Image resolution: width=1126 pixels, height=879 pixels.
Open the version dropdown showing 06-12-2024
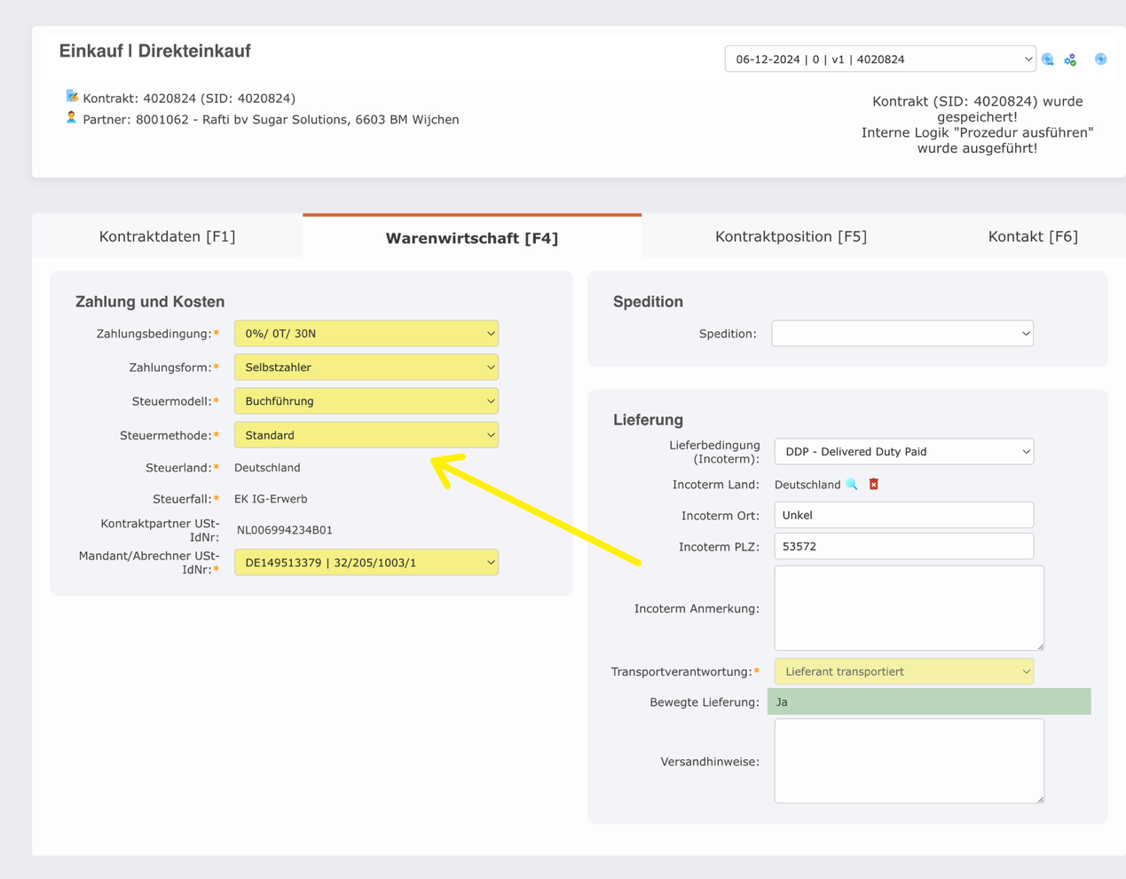[x=879, y=58]
